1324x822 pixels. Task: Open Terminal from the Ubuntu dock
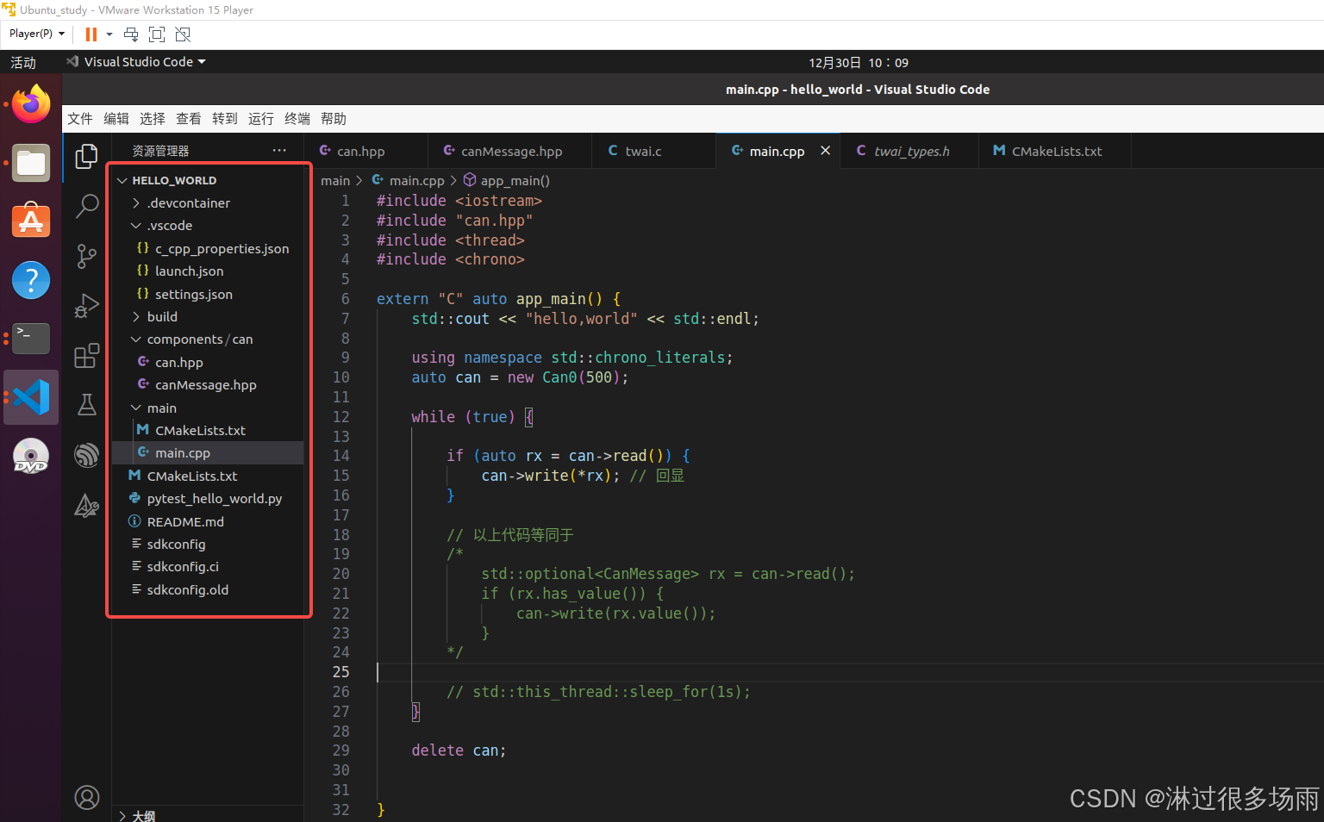31,339
